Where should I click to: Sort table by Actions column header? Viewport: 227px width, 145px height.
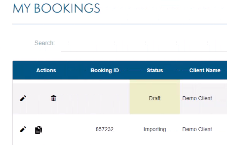[46, 70]
